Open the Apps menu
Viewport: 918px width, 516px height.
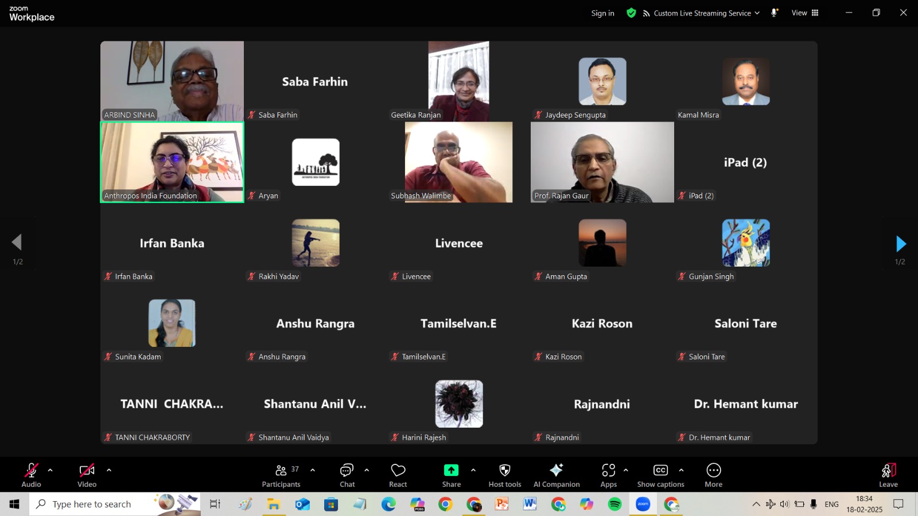click(x=609, y=475)
